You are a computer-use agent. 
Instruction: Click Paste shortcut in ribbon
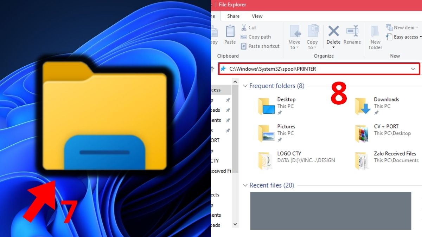[260, 46]
